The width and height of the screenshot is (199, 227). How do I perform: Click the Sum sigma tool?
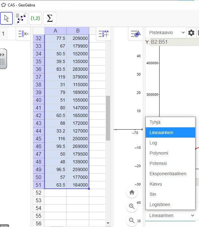[x=50, y=18]
